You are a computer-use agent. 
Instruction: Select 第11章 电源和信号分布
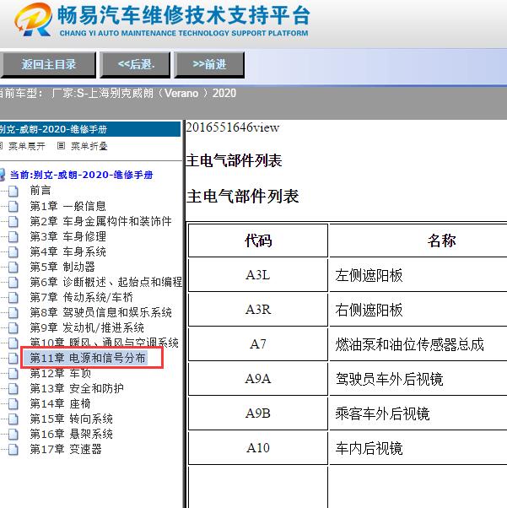88,358
